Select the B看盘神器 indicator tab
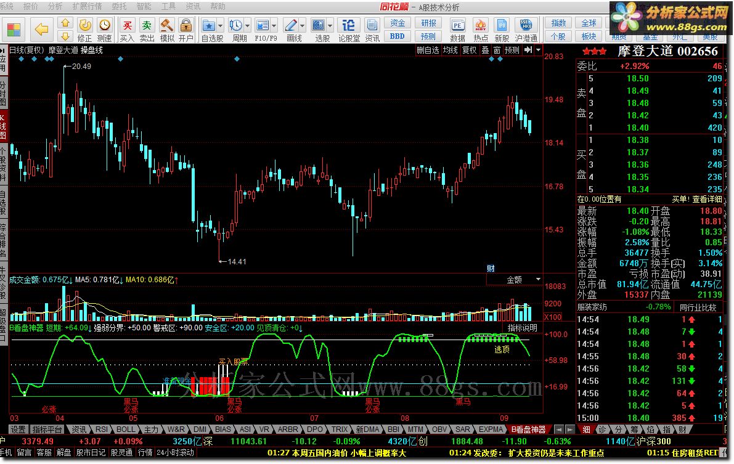Screen dimensions: 734x464 [x=529, y=429]
